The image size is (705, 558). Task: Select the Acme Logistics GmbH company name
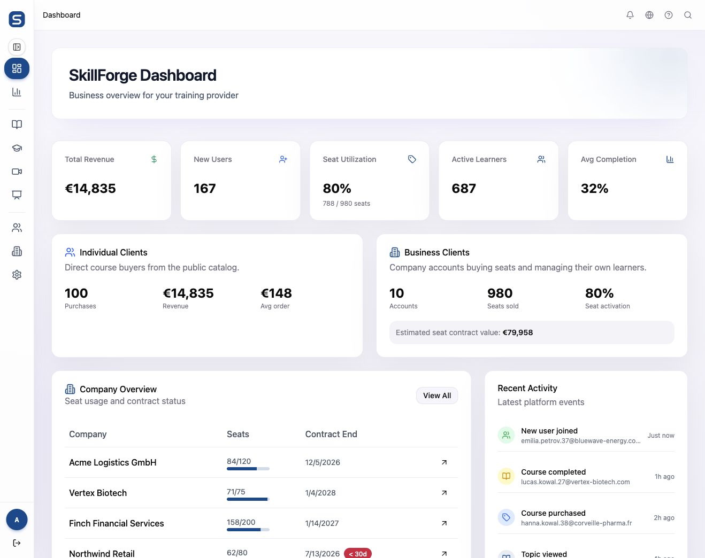point(113,462)
